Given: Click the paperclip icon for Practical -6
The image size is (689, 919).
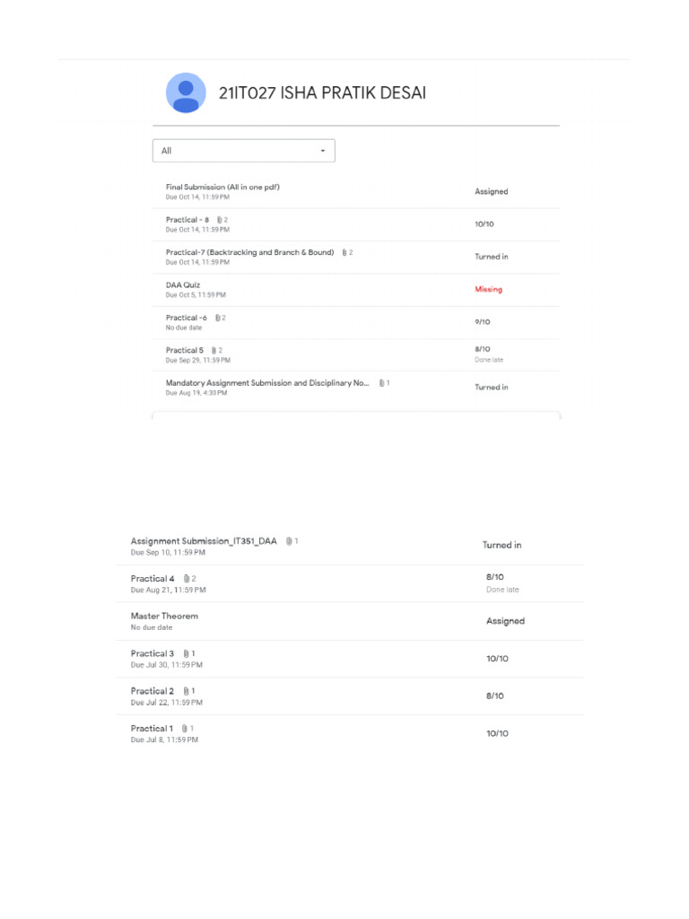Looking at the screenshot, I should point(217,318).
